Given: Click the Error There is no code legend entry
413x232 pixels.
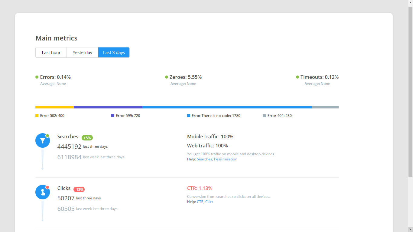Looking at the screenshot, I should (x=214, y=116).
